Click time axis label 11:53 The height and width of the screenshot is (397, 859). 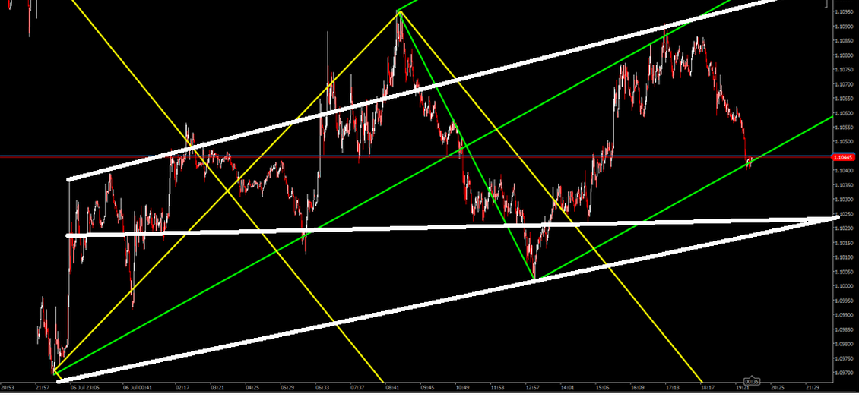pos(498,387)
